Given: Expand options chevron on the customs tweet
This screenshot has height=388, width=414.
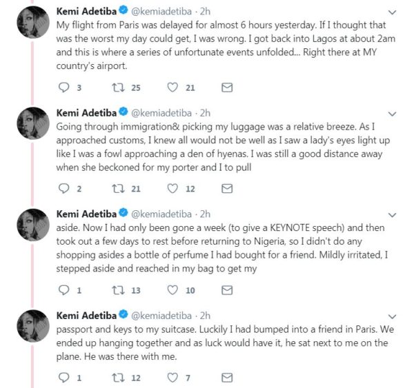Looking at the screenshot, I should click(x=393, y=114).
